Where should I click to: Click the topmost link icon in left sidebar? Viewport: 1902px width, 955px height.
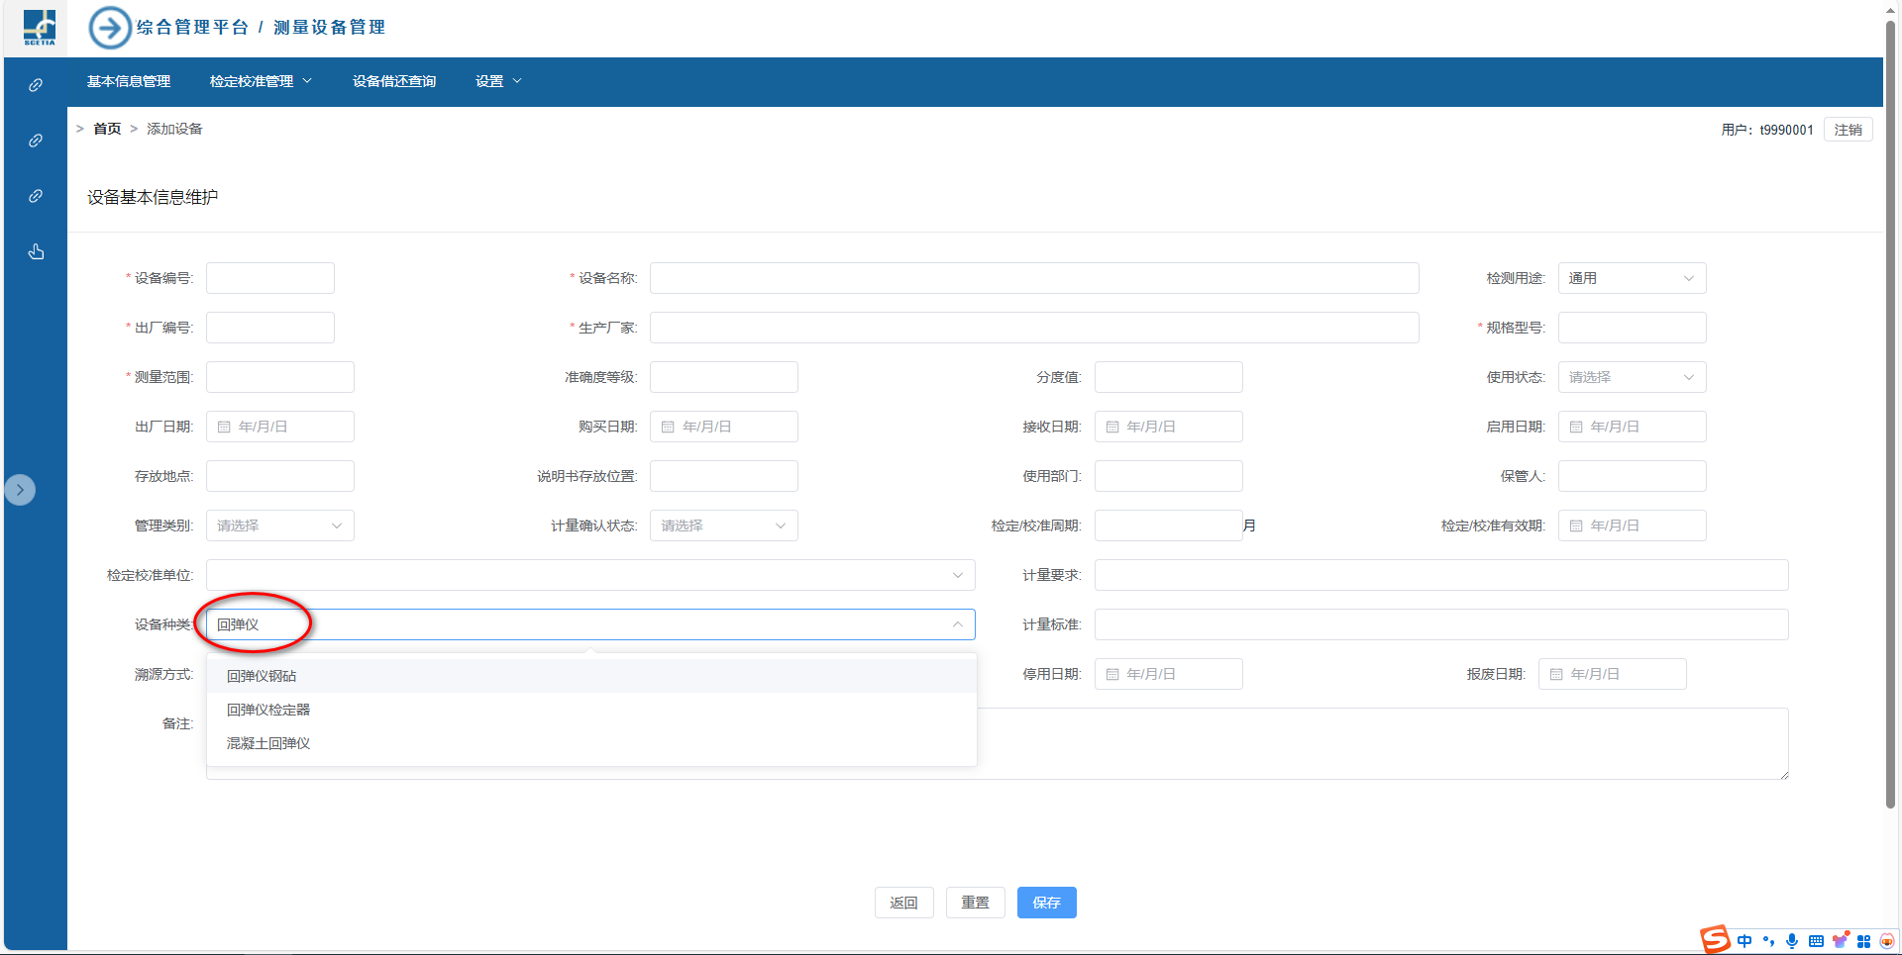point(36,85)
